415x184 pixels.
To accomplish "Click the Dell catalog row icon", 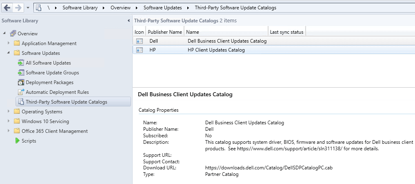I will [140, 41].
